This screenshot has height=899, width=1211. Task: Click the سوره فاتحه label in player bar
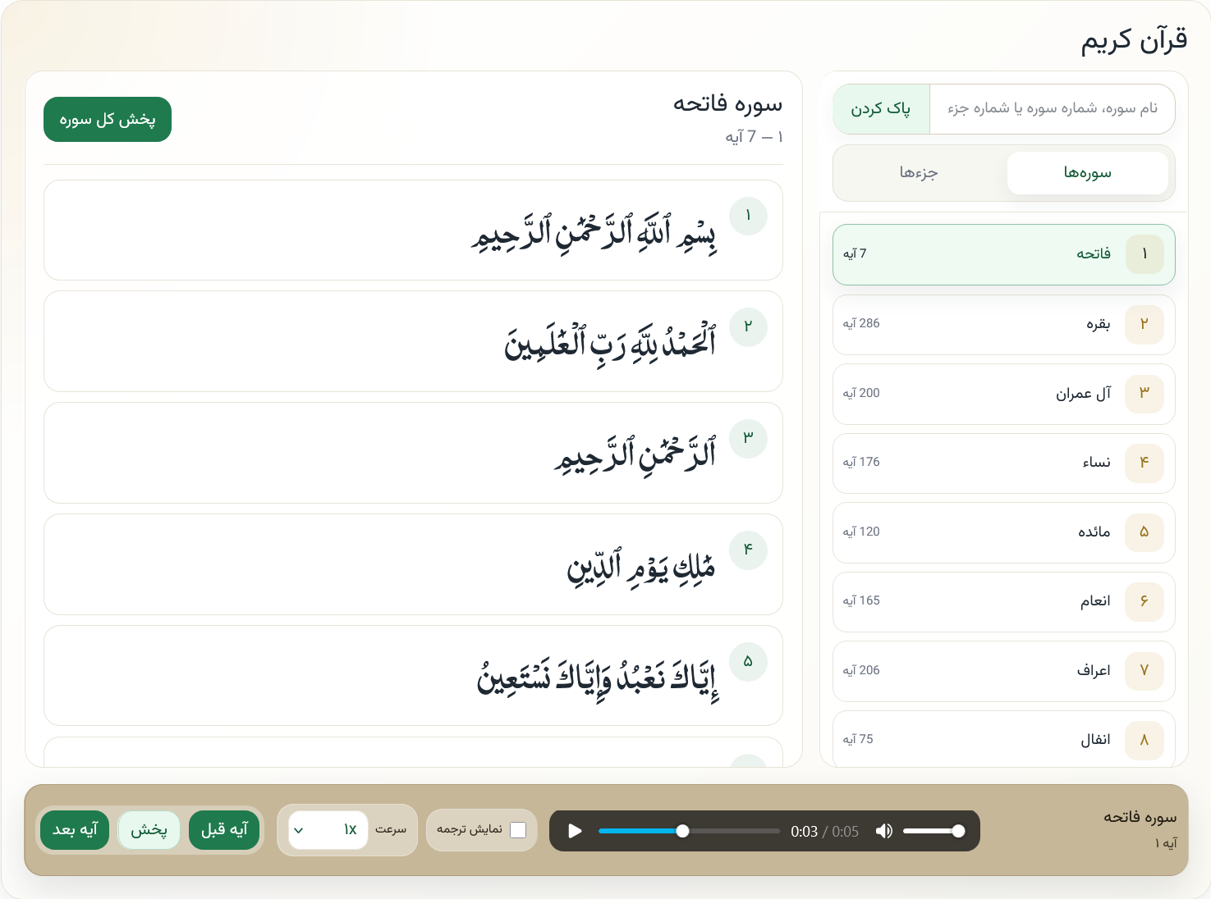tap(1140, 817)
